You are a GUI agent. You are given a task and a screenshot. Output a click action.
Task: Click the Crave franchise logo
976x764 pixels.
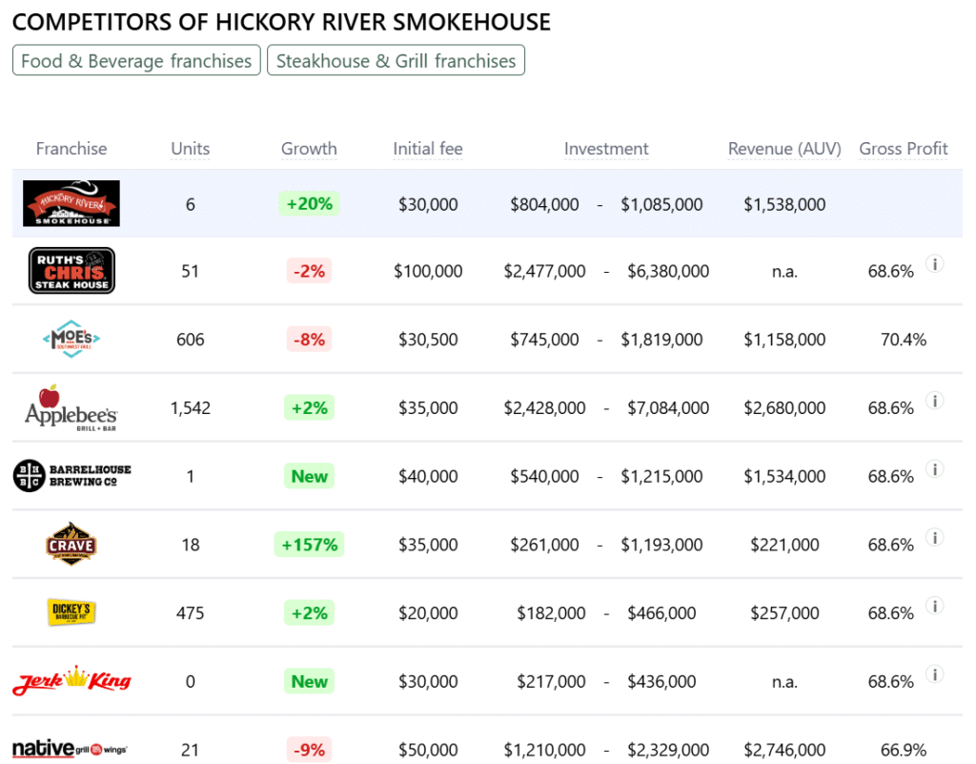pyautogui.click(x=71, y=545)
